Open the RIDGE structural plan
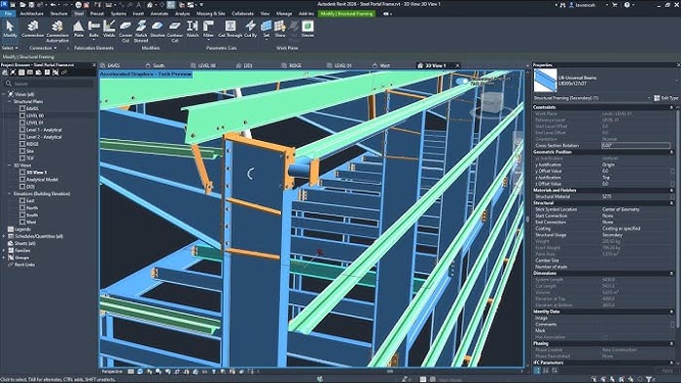Viewport: 681px width, 383px height. coord(32,144)
